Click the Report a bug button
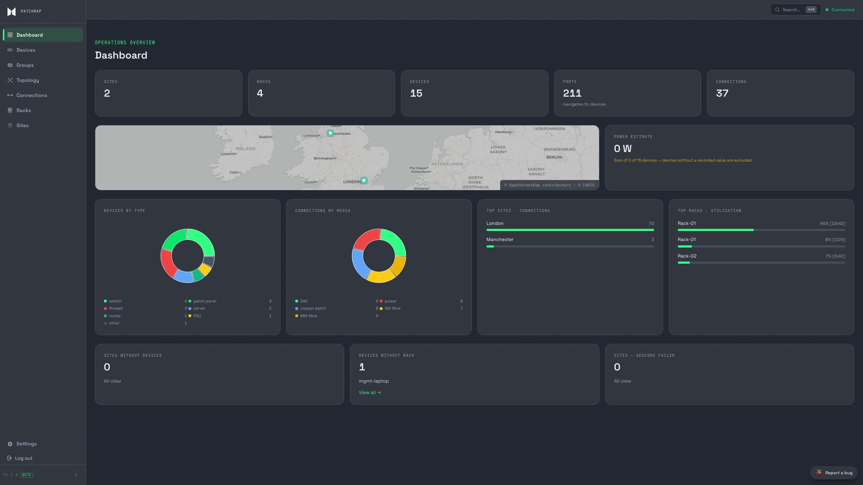Screen dimensions: 863x485 point(834,473)
